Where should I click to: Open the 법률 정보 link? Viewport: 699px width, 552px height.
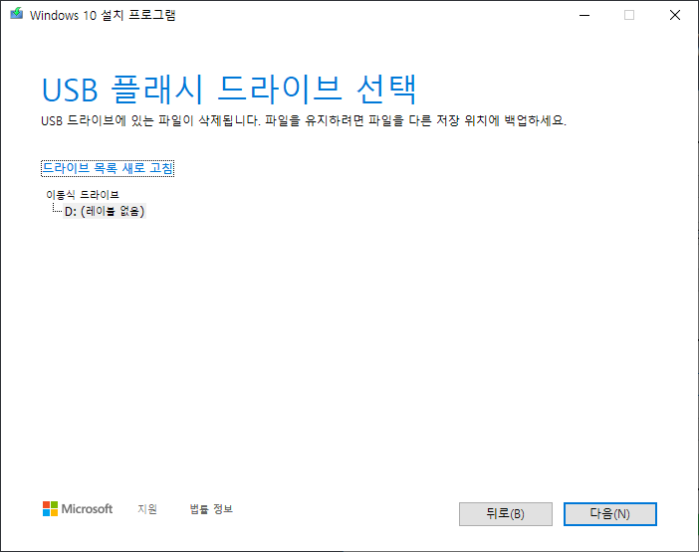point(211,509)
